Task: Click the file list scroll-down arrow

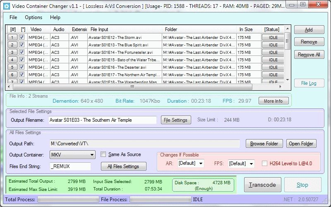Action: pos(287,80)
